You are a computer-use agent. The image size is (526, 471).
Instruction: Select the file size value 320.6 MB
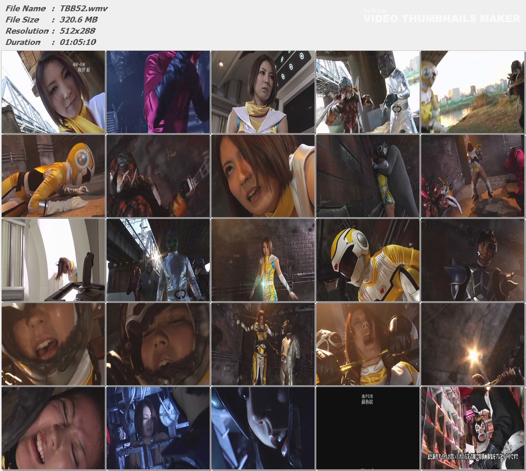[79, 20]
